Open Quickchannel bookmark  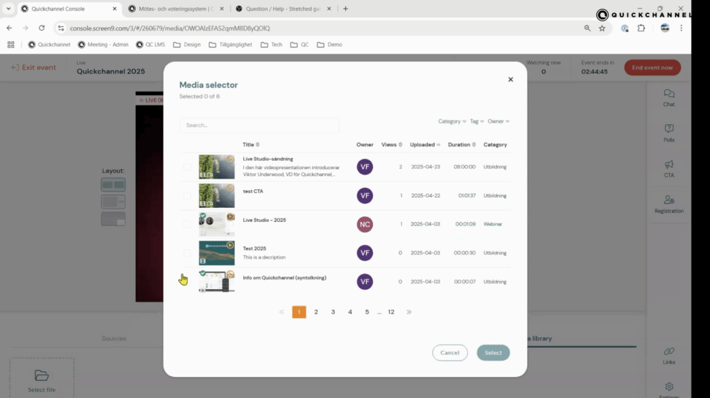[49, 44]
